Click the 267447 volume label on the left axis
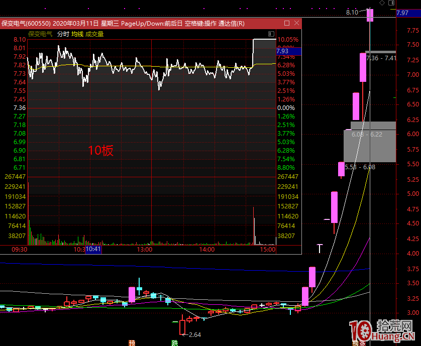 click(x=15, y=176)
